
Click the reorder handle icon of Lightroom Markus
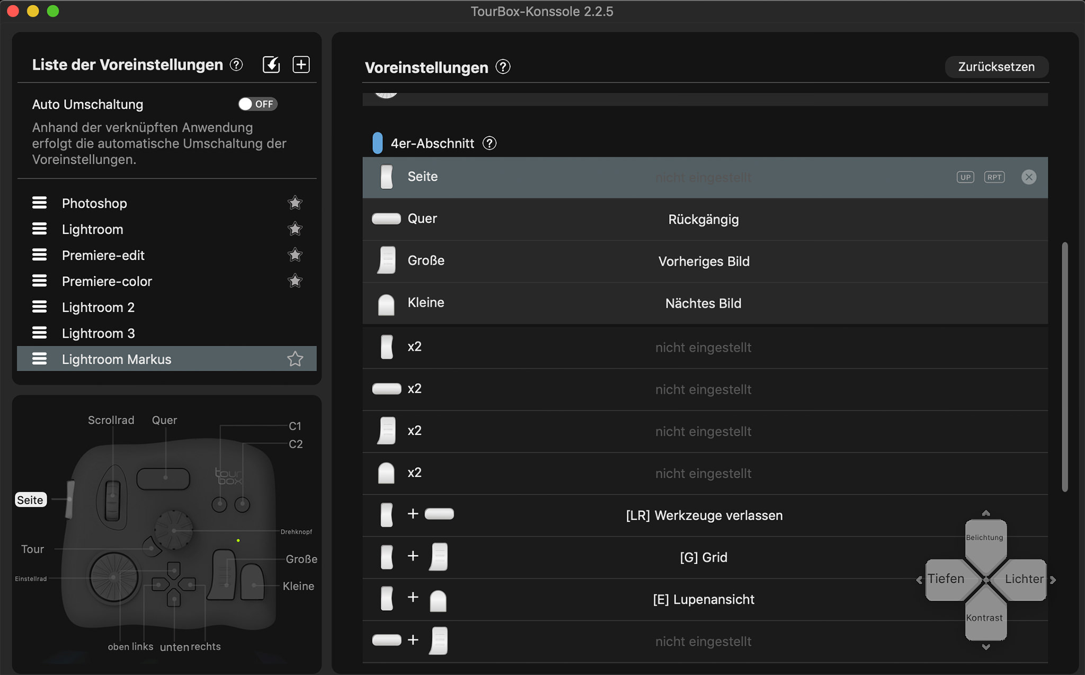coord(39,358)
